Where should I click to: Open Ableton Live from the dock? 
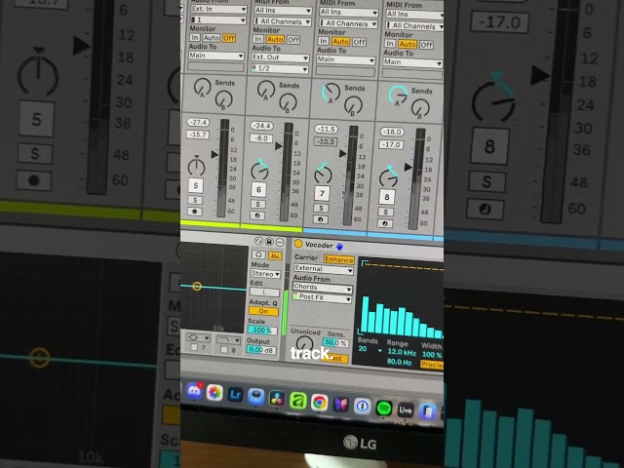pyautogui.click(x=406, y=410)
